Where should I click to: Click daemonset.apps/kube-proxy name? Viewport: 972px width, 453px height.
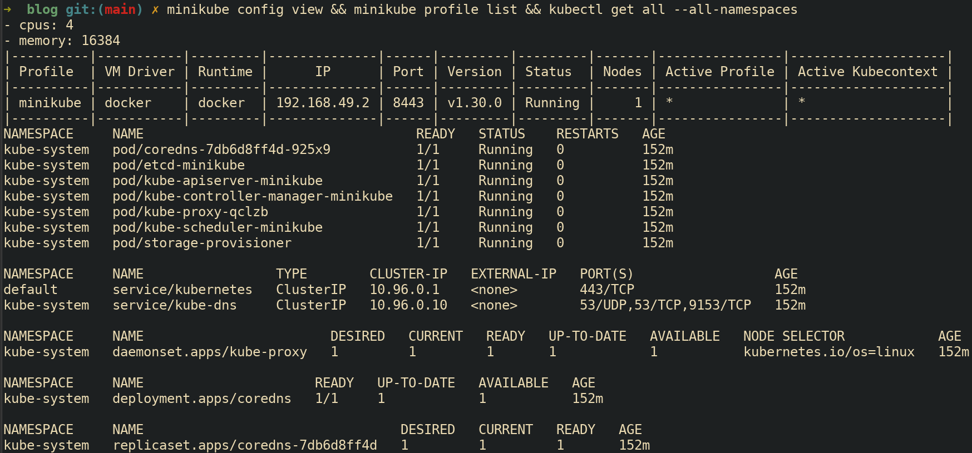coord(210,352)
